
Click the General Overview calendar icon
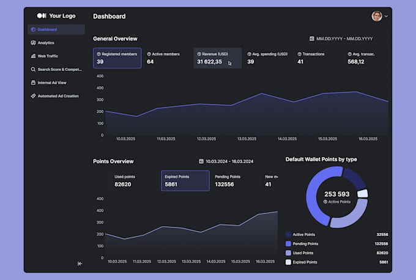312,39
